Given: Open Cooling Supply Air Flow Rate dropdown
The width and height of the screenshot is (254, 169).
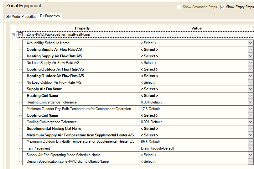Looking at the screenshot, I should [x=251, y=50].
